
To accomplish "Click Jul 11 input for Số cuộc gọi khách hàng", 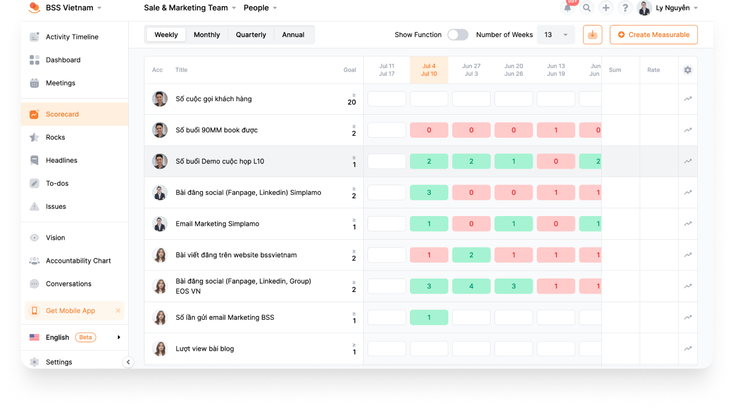I will click(x=387, y=99).
